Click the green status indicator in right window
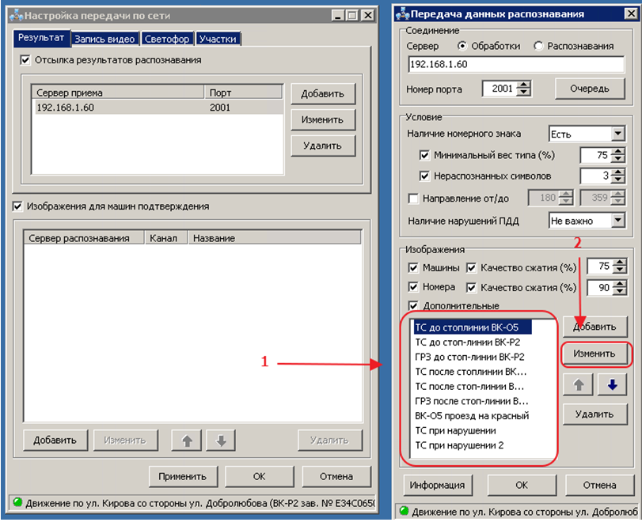Viewport: 642px width, 522px height. 405,512
